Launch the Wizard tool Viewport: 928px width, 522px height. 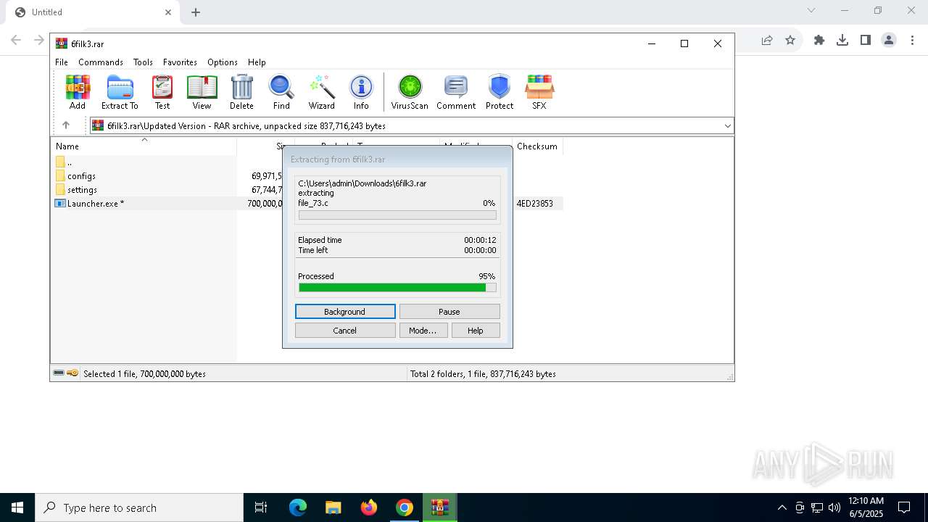pos(322,92)
